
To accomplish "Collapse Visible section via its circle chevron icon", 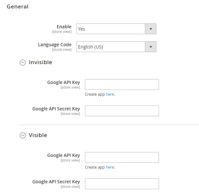I will point(22,136).
